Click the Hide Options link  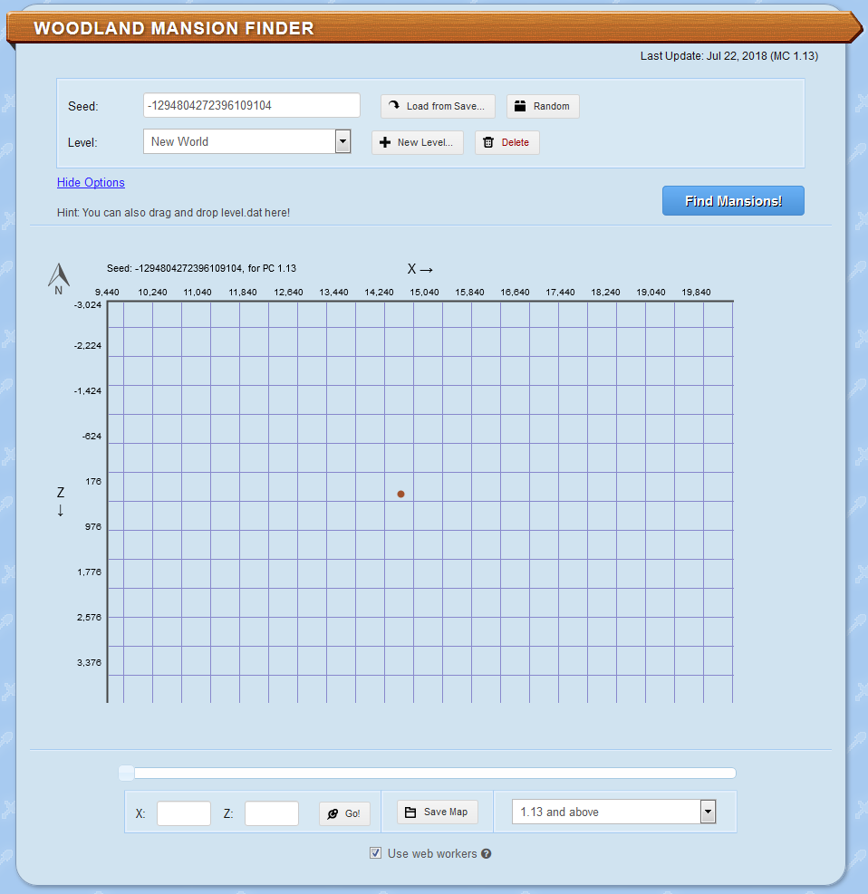91,182
